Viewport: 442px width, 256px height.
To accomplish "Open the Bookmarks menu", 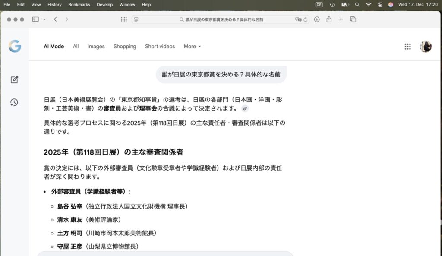I will coord(79,5).
